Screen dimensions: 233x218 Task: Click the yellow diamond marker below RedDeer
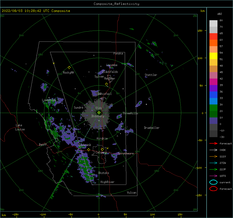107,84
